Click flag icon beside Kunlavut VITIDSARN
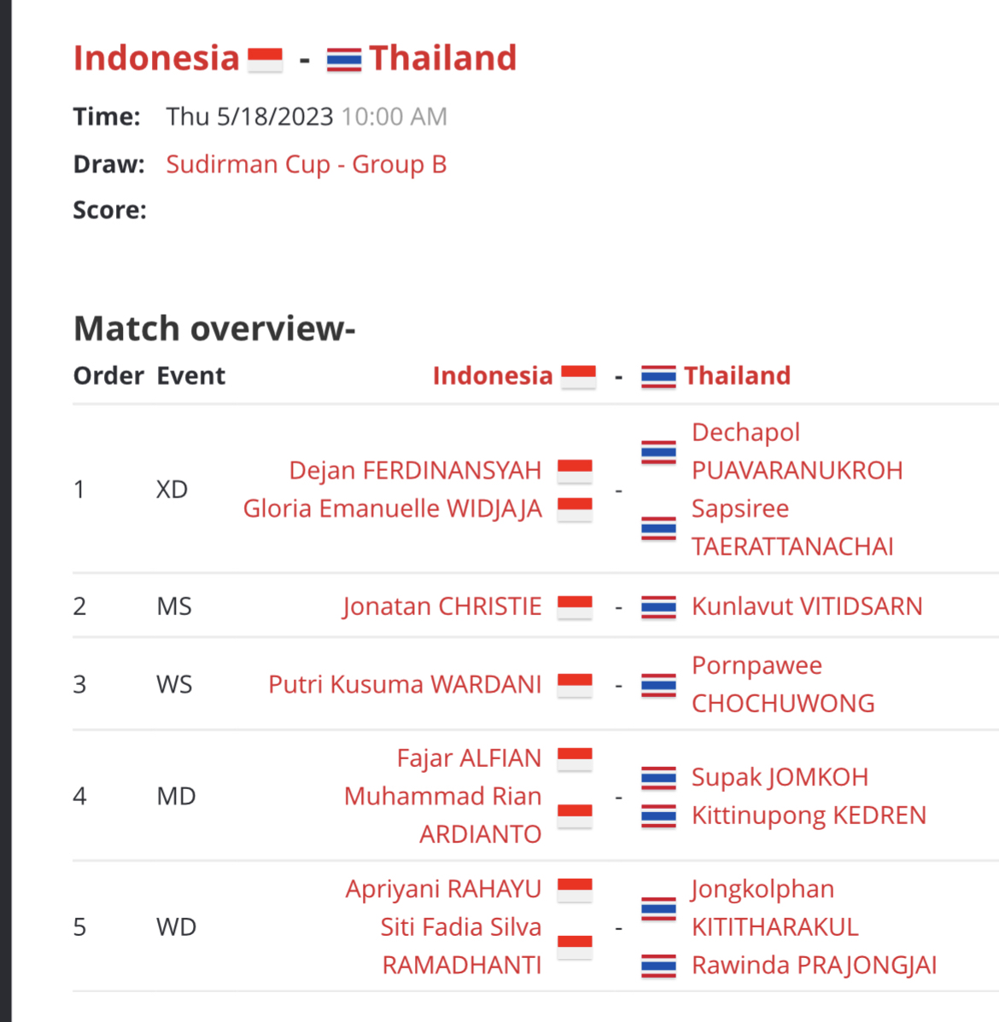 658,607
